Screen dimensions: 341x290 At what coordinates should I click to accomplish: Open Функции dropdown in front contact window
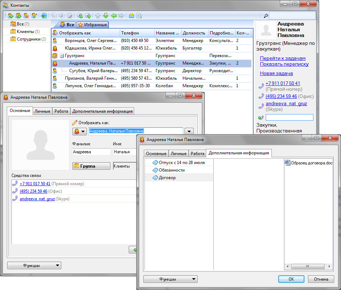tap(170, 279)
